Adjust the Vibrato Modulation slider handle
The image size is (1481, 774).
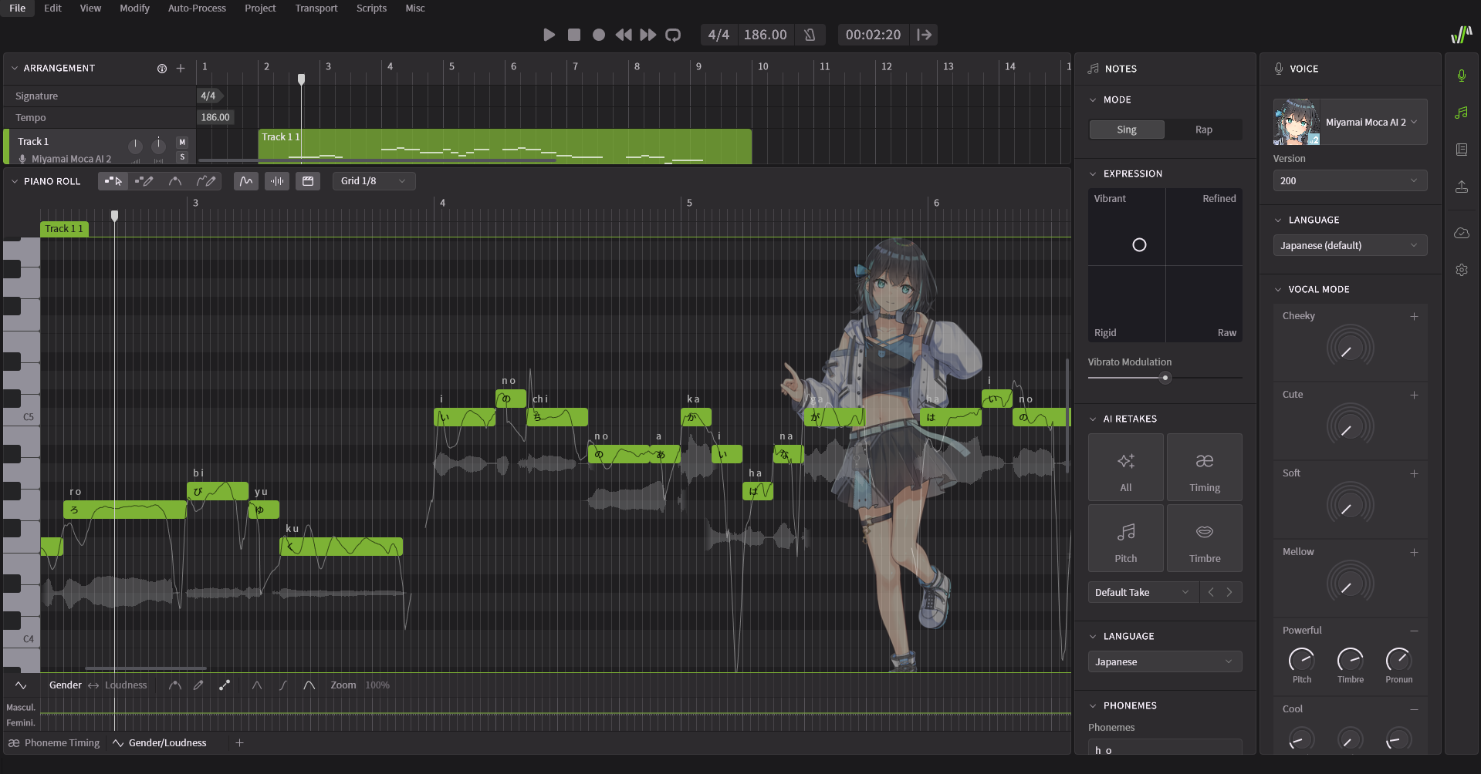(x=1165, y=378)
